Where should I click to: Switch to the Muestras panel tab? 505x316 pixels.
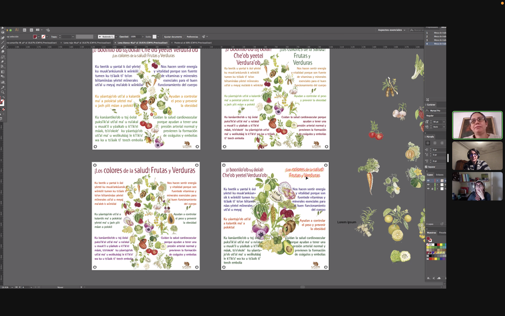[432, 233]
